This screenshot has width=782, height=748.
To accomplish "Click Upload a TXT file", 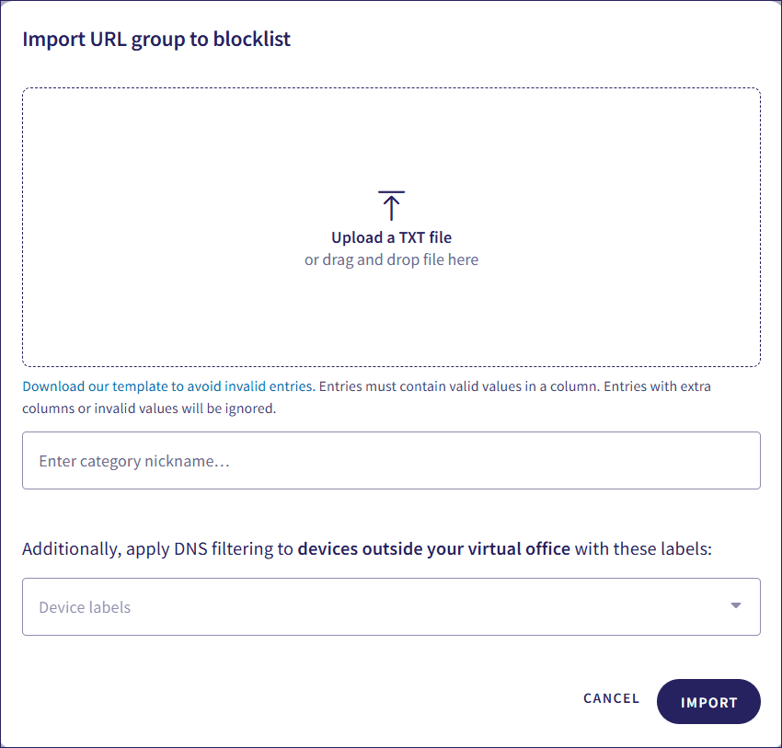I will coord(391,237).
